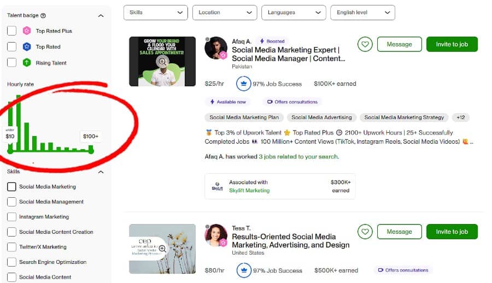
Task: Click the crown badge beside Afaq's 97% Job Success
Action: (243, 84)
